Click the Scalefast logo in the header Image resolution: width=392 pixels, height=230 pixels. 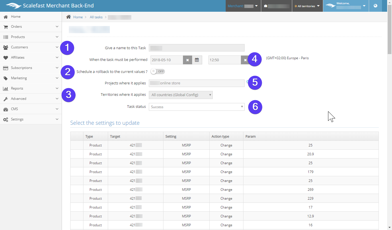(x=13, y=6)
